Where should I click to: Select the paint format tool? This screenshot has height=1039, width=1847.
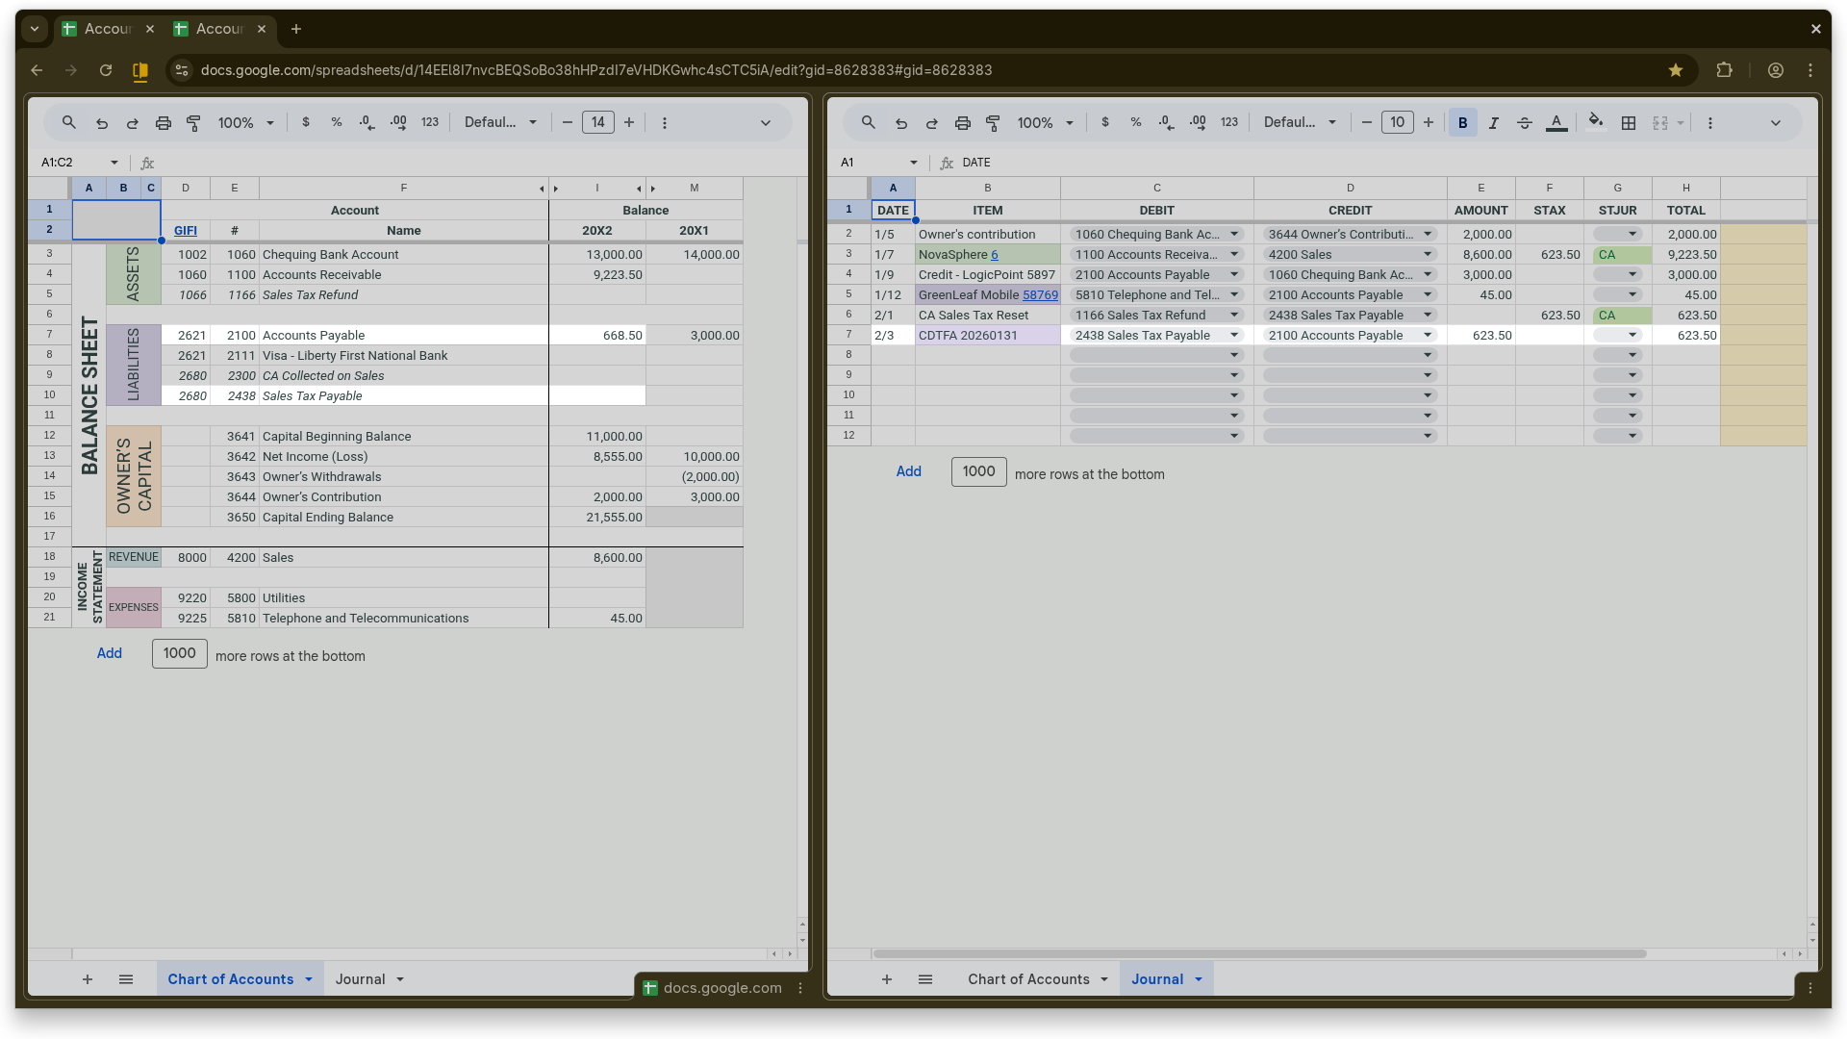click(993, 122)
